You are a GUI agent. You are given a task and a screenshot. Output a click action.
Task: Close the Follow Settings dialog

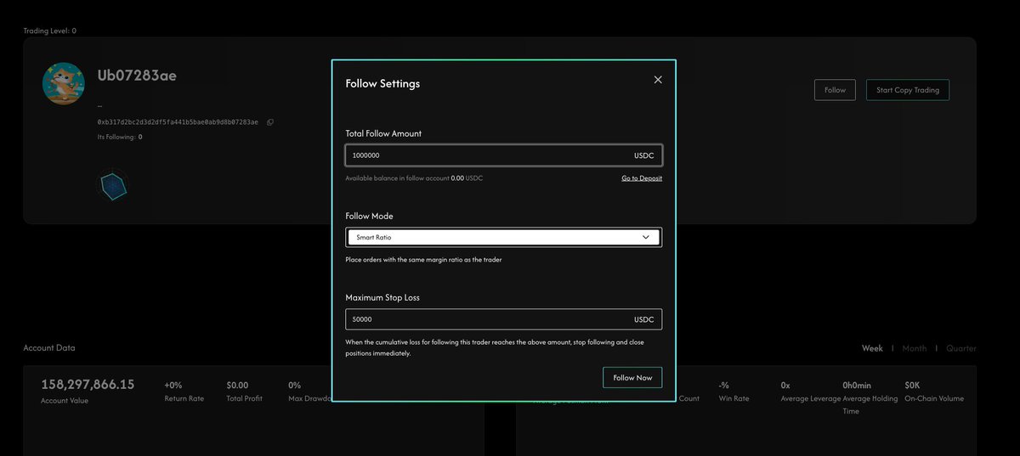pos(658,80)
